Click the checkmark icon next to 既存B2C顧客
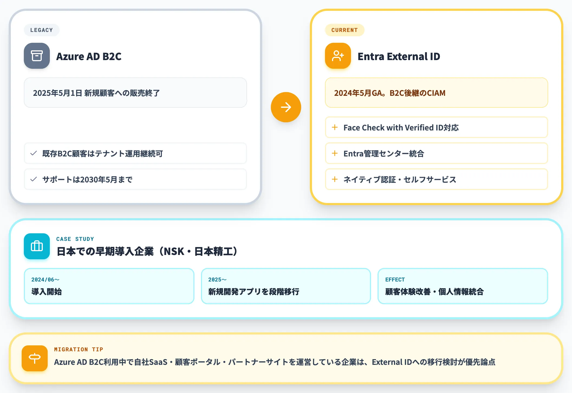This screenshot has height=393, width=572. click(34, 153)
